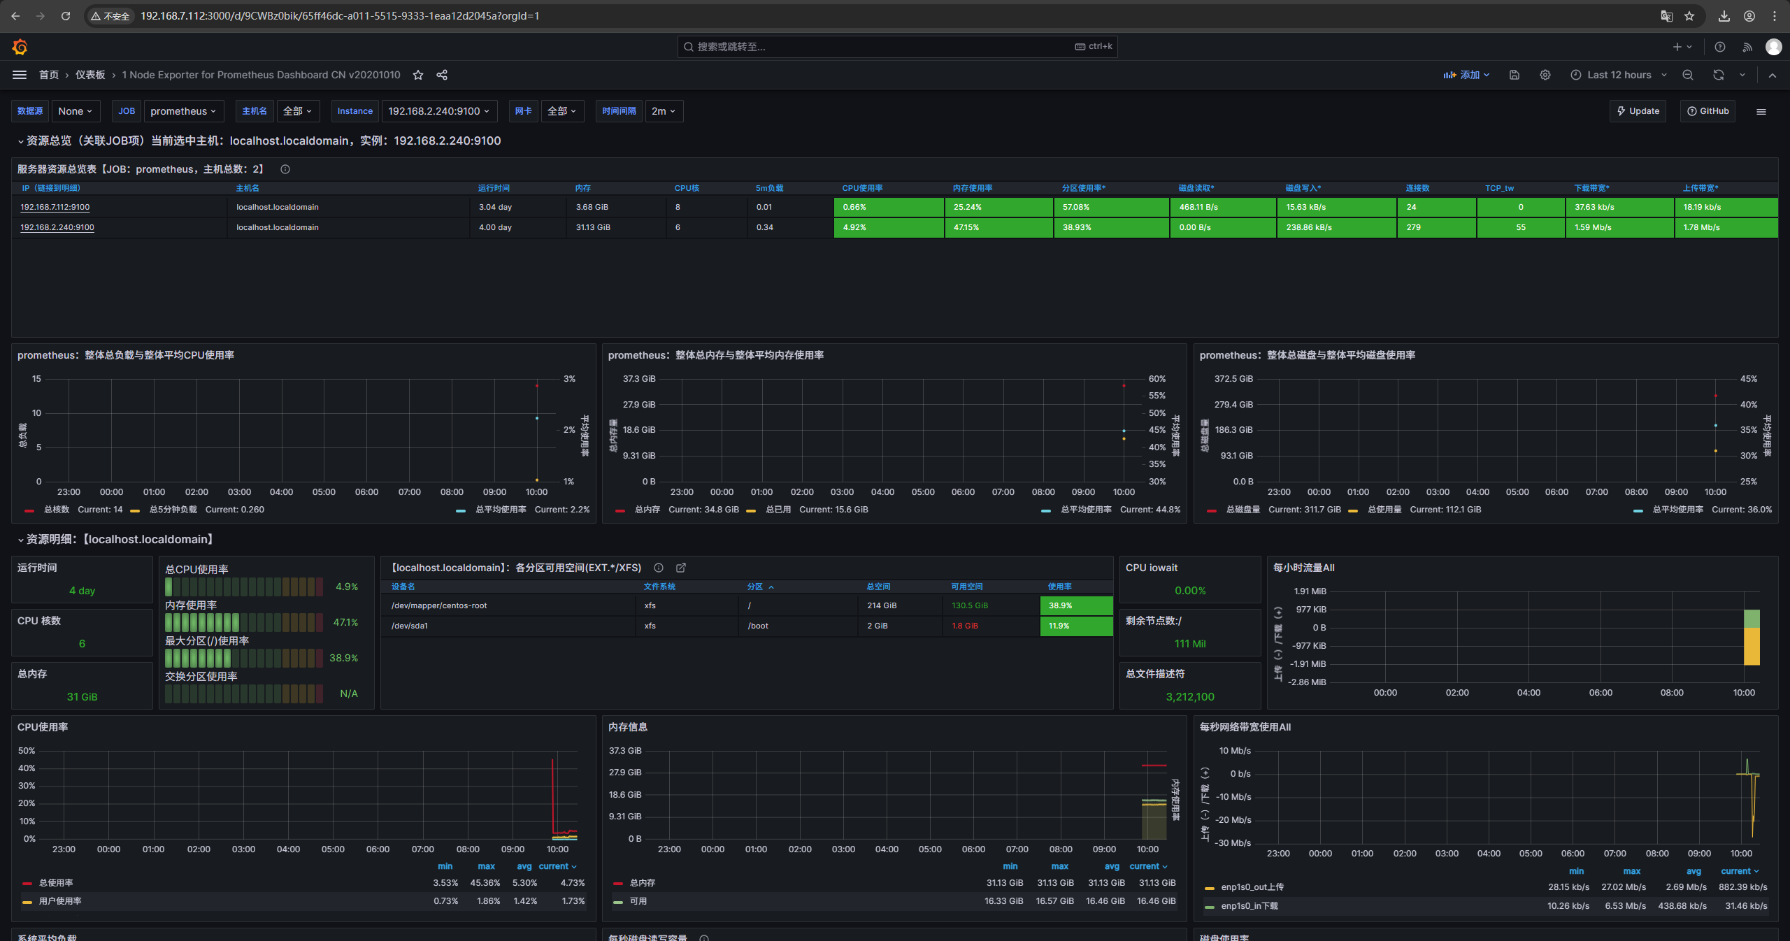Toggle enp1s0_out上传 series visibility
Image resolution: width=1790 pixels, height=941 pixels.
pyautogui.click(x=1252, y=887)
